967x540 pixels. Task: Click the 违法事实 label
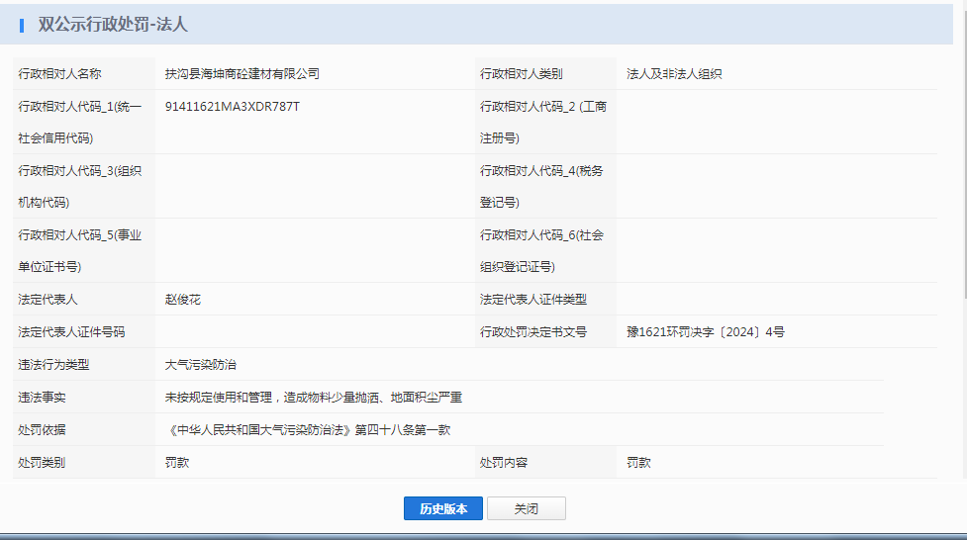(x=42, y=398)
